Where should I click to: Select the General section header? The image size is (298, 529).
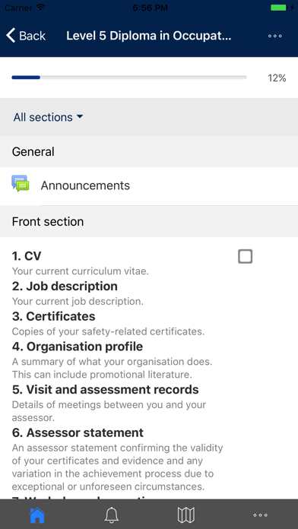(x=149, y=152)
